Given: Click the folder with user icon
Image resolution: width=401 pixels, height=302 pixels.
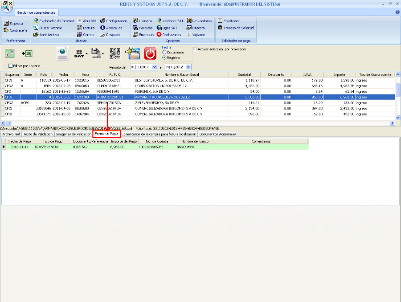Looking at the screenshot, I should 133,53.
